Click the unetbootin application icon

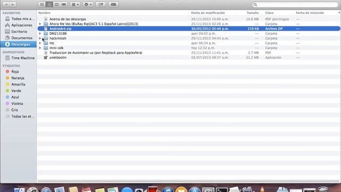tap(46, 58)
